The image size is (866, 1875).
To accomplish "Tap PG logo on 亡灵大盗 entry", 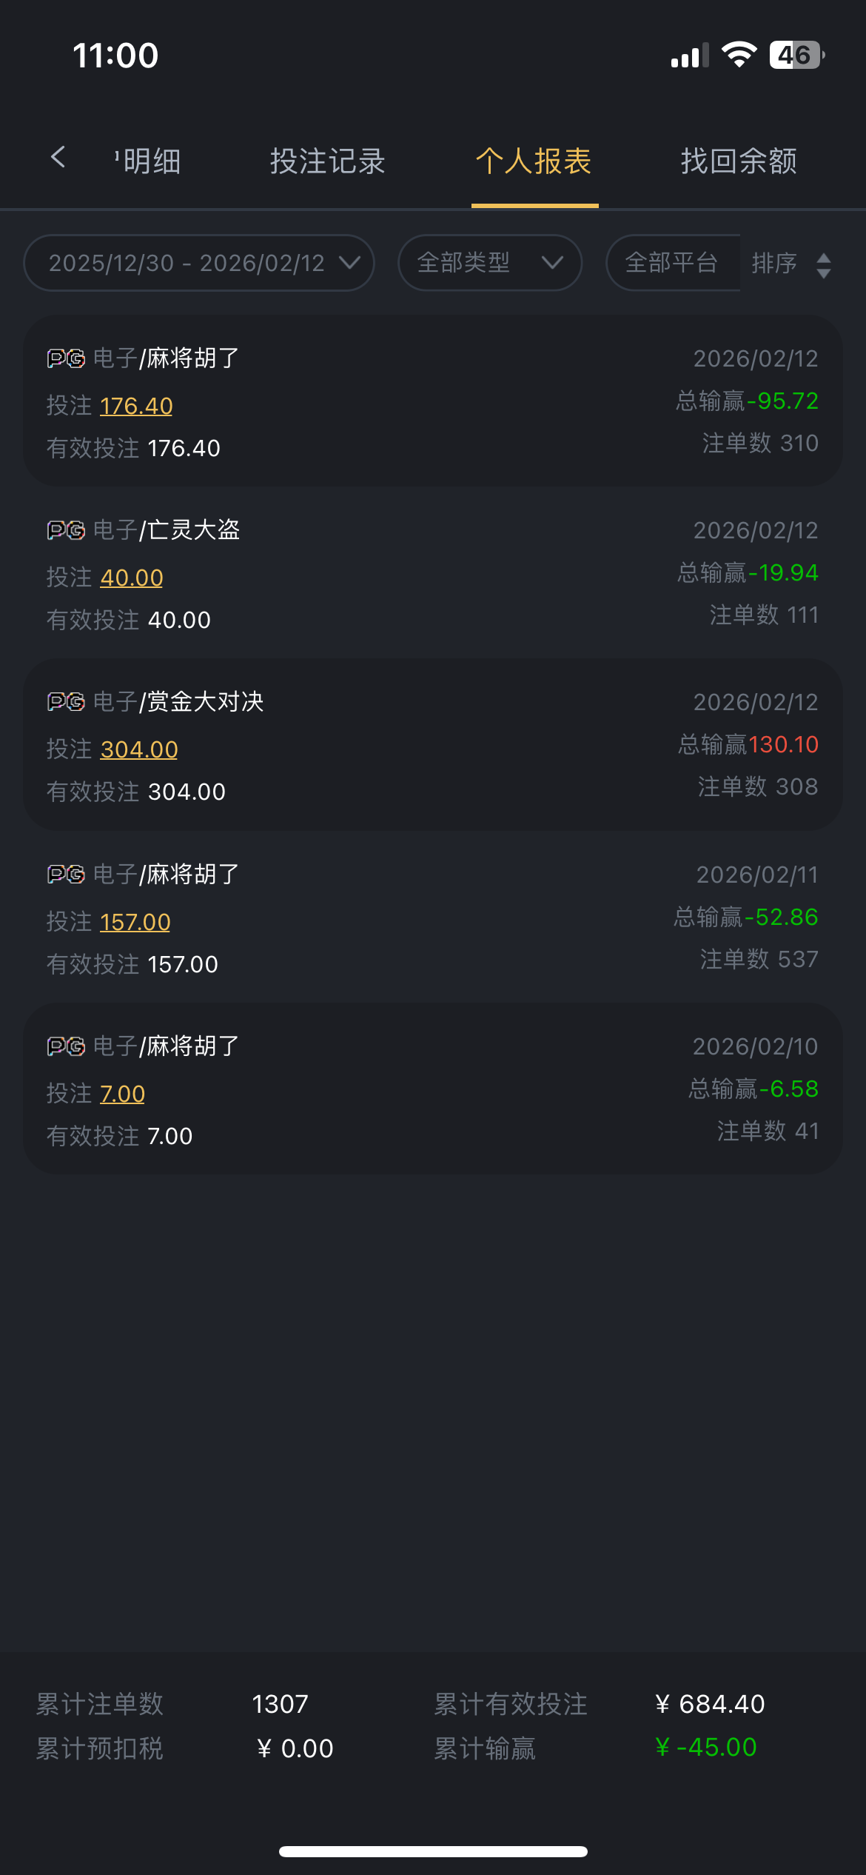I will coord(66,530).
